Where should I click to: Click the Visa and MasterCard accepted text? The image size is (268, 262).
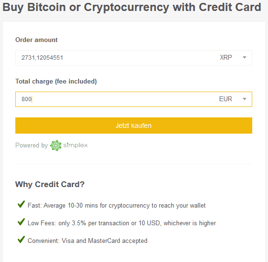(x=104, y=241)
